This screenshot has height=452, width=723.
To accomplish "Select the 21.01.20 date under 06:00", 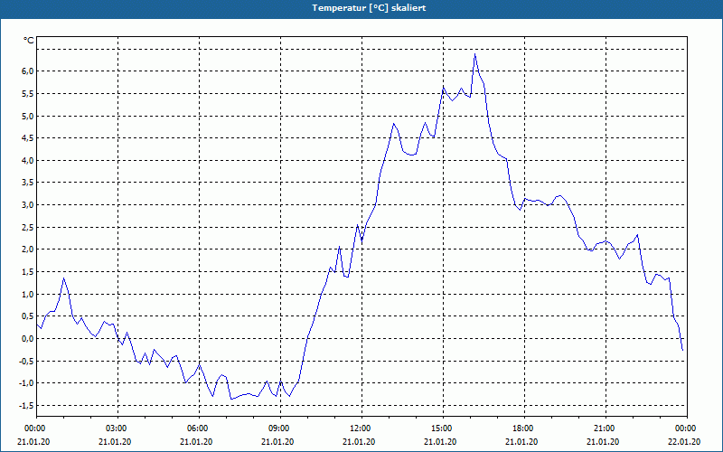I will point(196,442).
